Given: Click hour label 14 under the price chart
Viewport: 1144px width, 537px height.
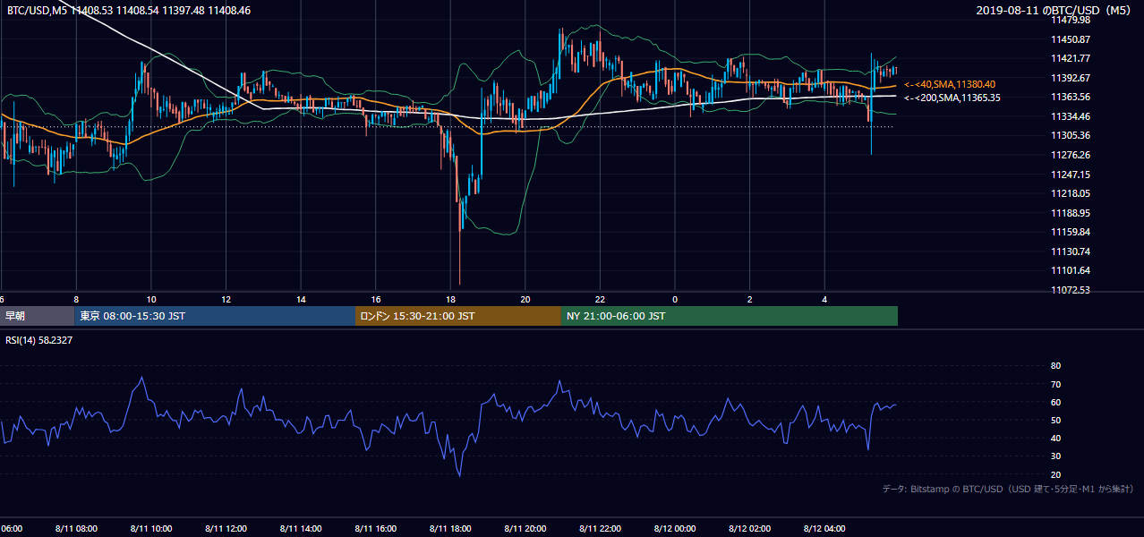Looking at the screenshot, I should [x=301, y=300].
